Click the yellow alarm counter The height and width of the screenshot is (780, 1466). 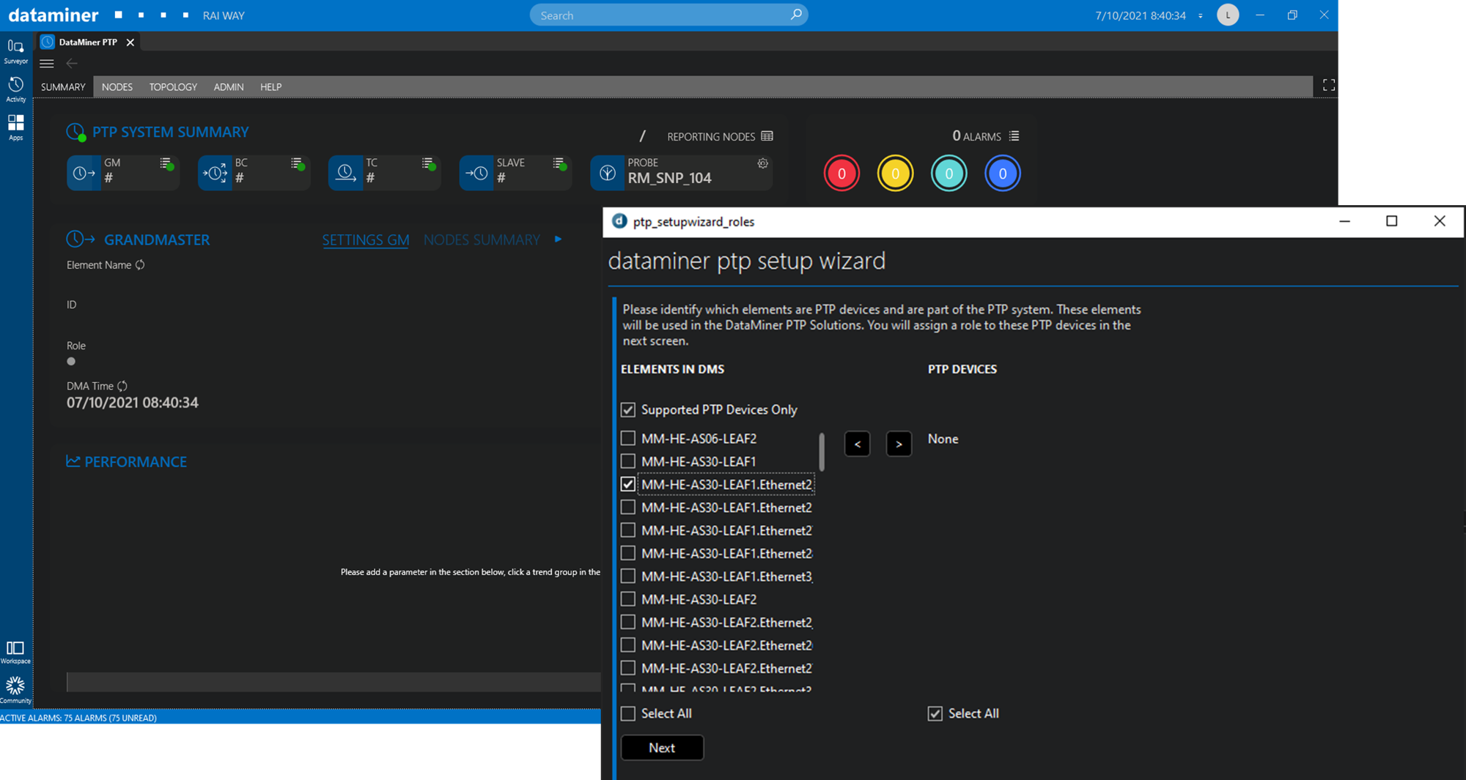coord(895,174)
